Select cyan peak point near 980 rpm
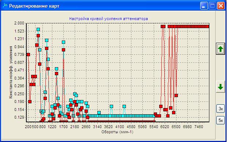Image resolution: width=250 pixels, height=142 pixels. [46, 41]
